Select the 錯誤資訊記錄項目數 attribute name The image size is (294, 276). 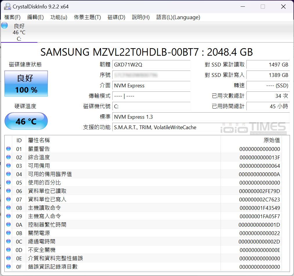click(53, 267)
